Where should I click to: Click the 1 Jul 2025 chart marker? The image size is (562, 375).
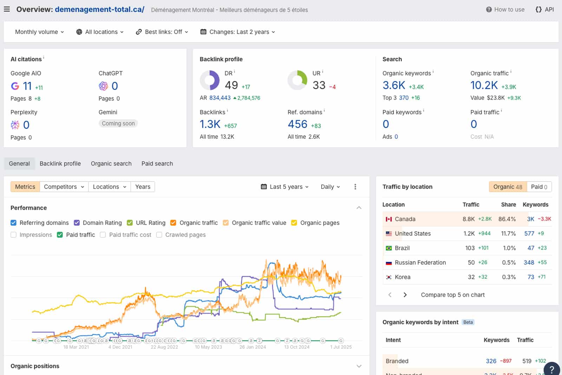(340, 341)
